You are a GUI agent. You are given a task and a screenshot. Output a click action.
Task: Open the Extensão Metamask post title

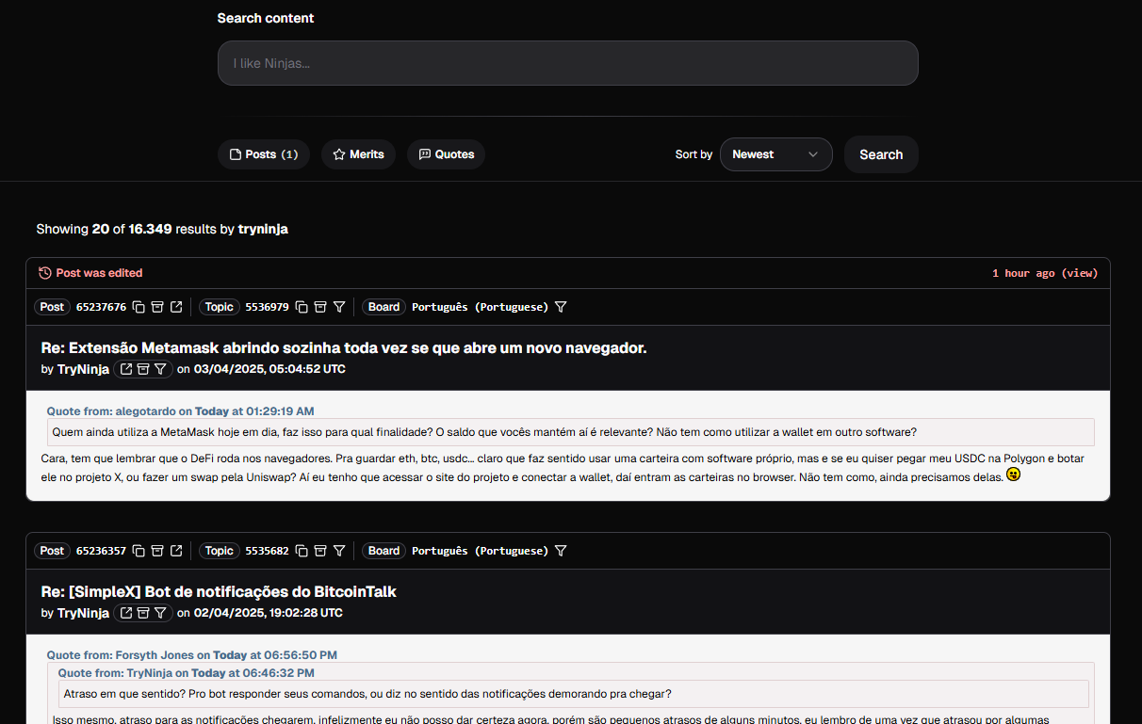(x=344, y=348)
